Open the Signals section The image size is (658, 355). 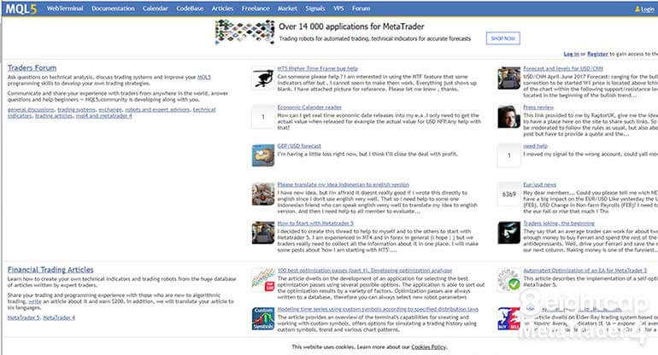[x=315, y=9]
